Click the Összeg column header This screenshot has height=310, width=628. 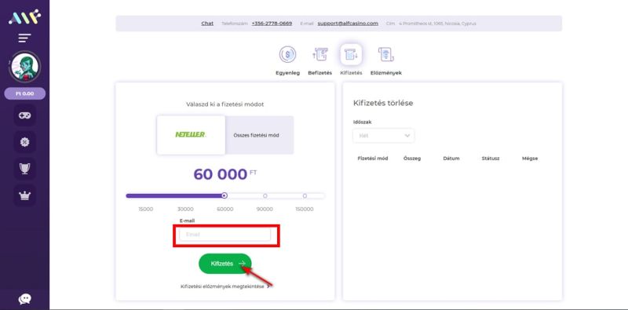pos(412,159)
